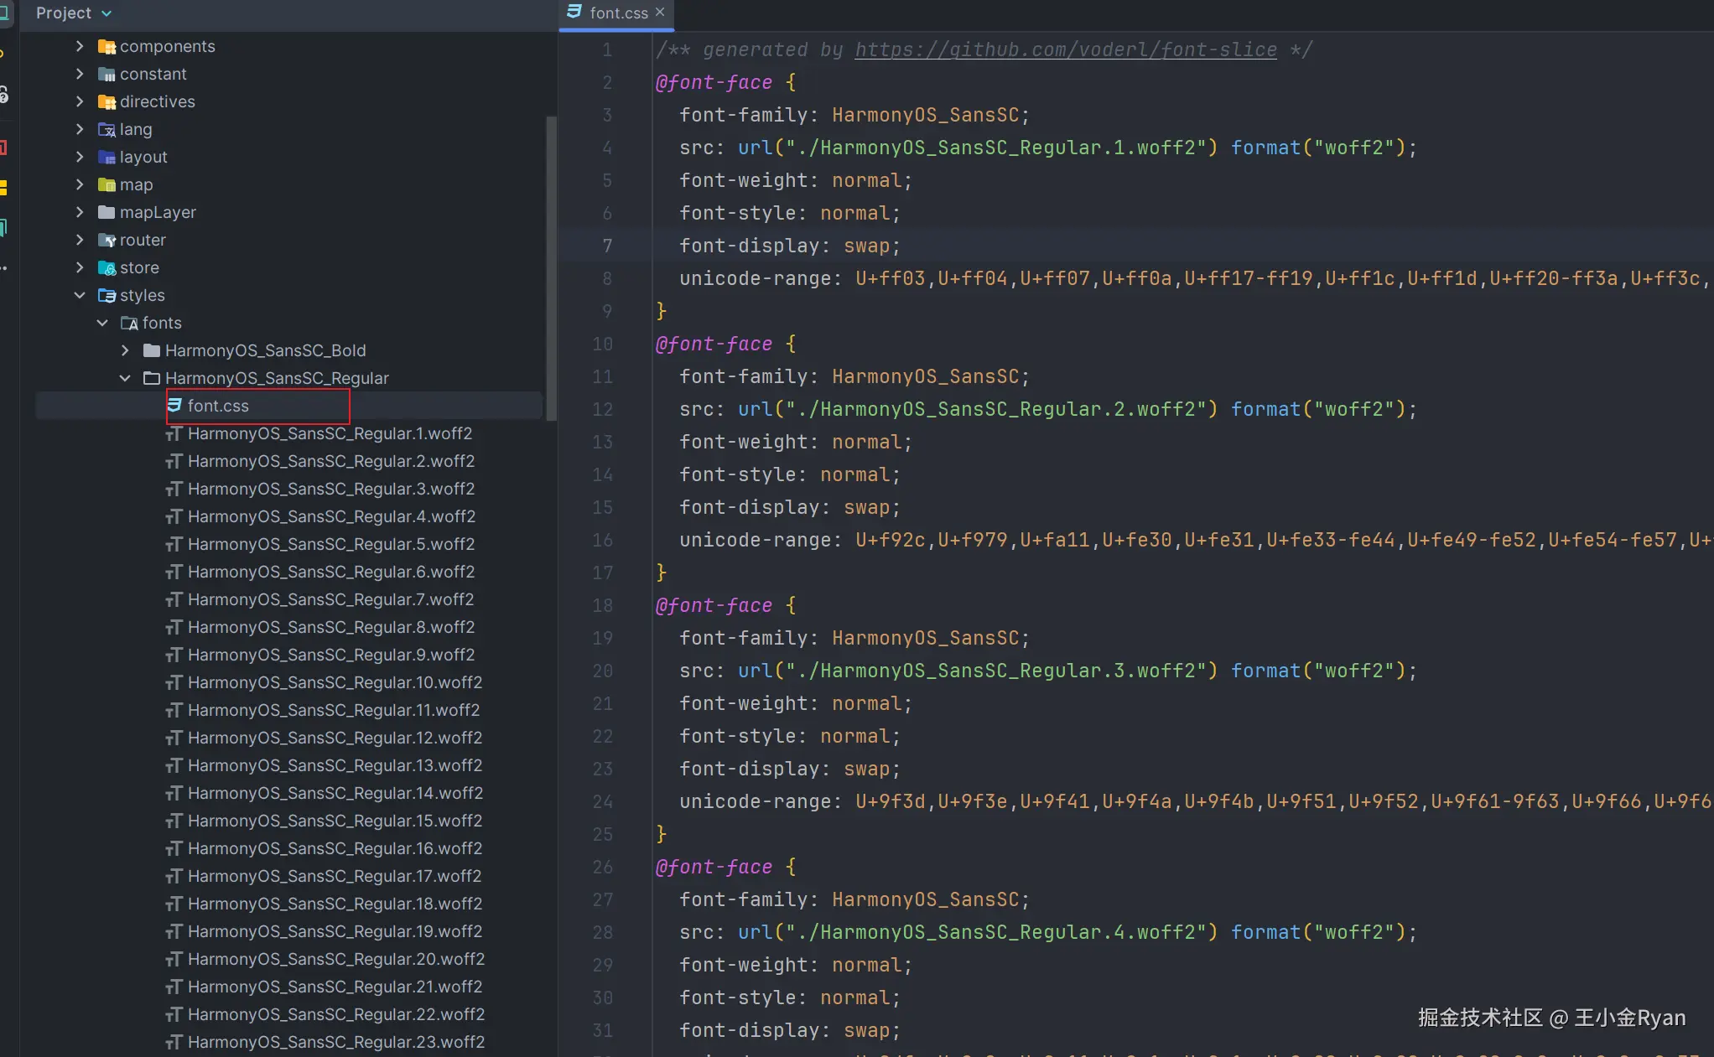Click the font.css file icon in tree

(x=174, y=406)
